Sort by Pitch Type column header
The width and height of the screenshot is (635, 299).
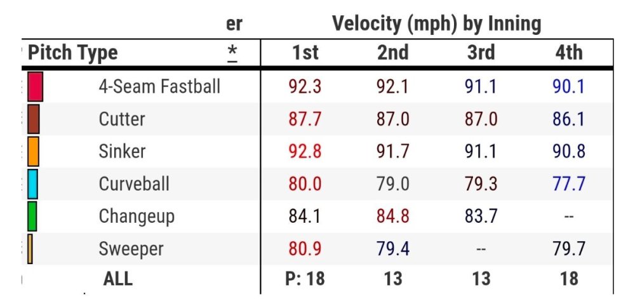72,53
